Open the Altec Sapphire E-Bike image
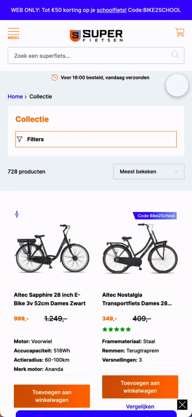 [52, 249]
